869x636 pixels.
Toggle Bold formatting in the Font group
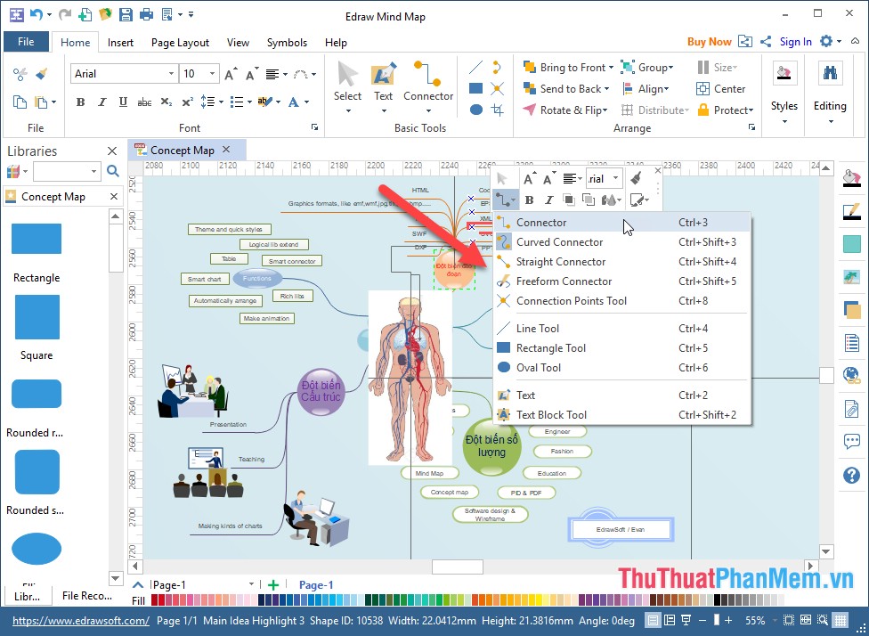coord(79,102)
